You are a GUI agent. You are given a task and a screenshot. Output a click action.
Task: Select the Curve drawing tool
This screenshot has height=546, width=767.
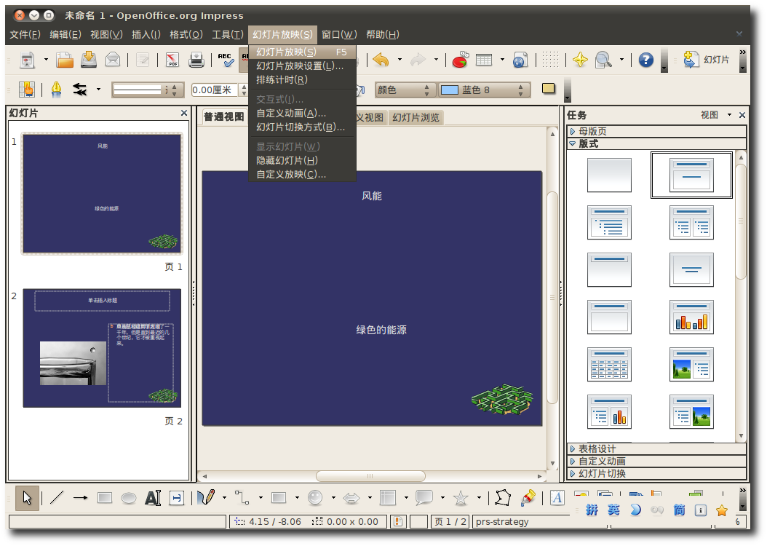point(206,497)
